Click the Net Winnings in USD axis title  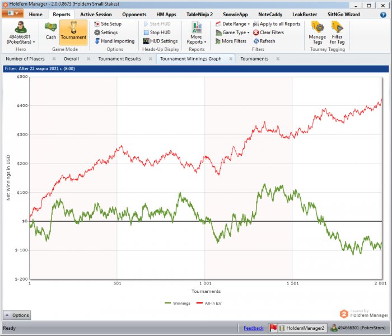8,178
